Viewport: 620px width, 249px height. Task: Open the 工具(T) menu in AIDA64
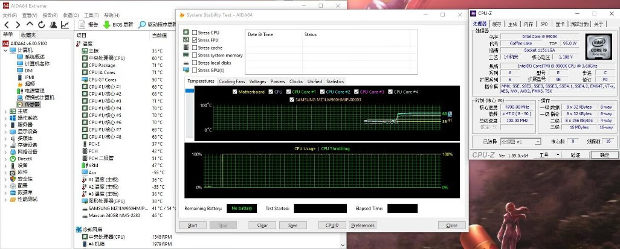pos(91,16)
